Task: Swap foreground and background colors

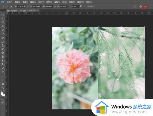Action: (x=4, y=91)
